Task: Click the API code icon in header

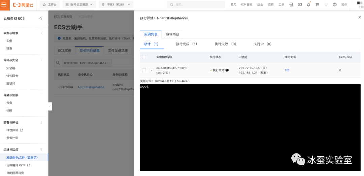Action: (x=291, y=5)
